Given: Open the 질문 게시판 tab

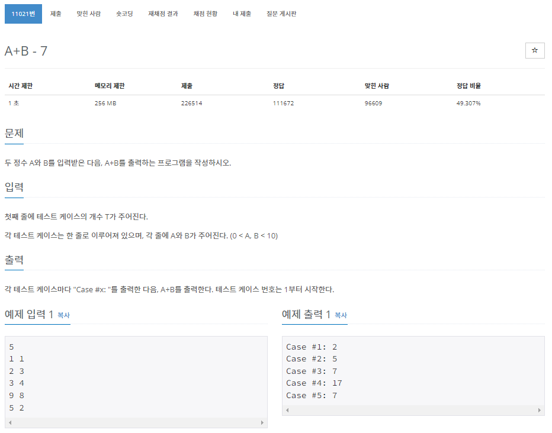Looking at the screenshot, I should [x=281, y=14].
